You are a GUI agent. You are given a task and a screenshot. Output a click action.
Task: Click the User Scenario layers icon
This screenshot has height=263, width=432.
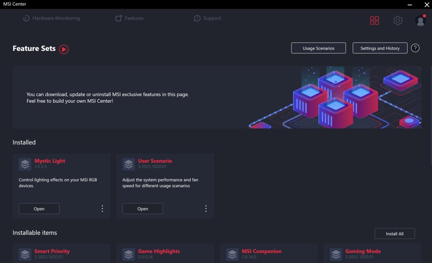pyautogui.click(x=129, y=164)
